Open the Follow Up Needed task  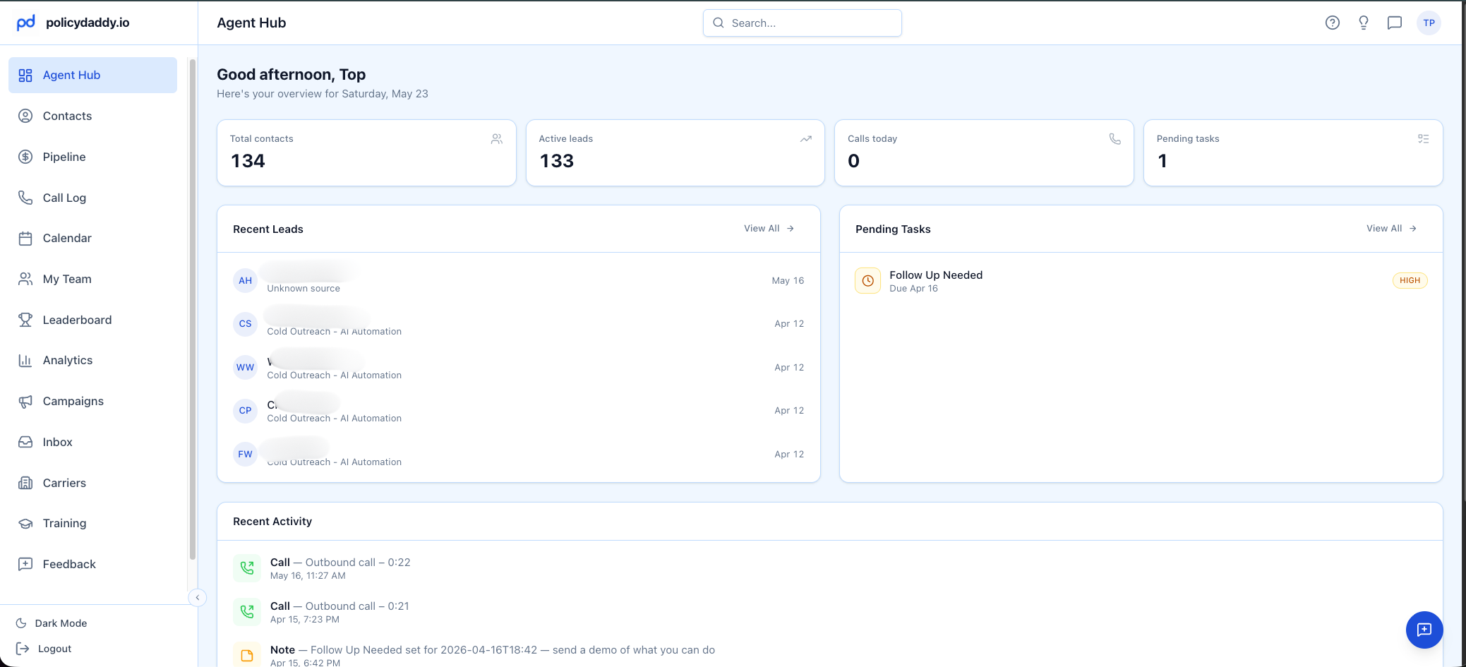1141,280
